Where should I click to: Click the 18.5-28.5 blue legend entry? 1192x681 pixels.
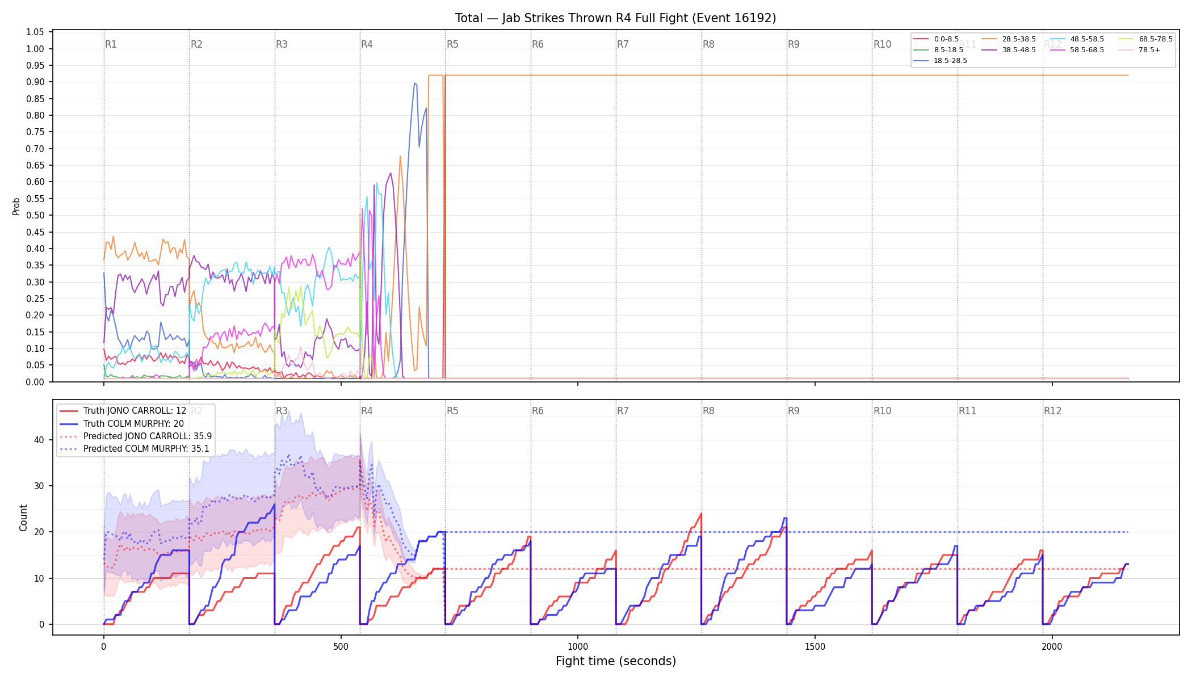tap(941, 61)
